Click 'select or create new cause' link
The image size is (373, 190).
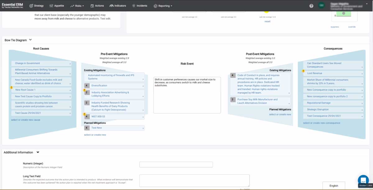pos(25,120)
